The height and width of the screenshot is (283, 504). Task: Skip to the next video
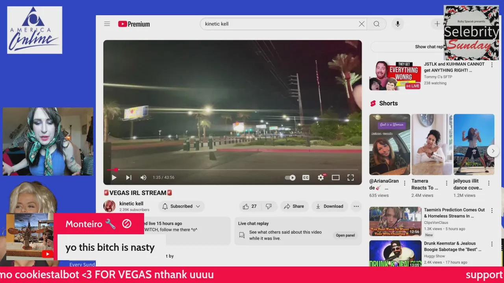pyautogui.click(x=128, y=178)
